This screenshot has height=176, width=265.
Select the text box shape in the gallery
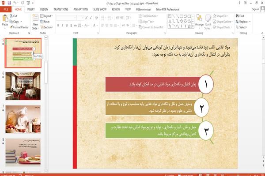170,16
